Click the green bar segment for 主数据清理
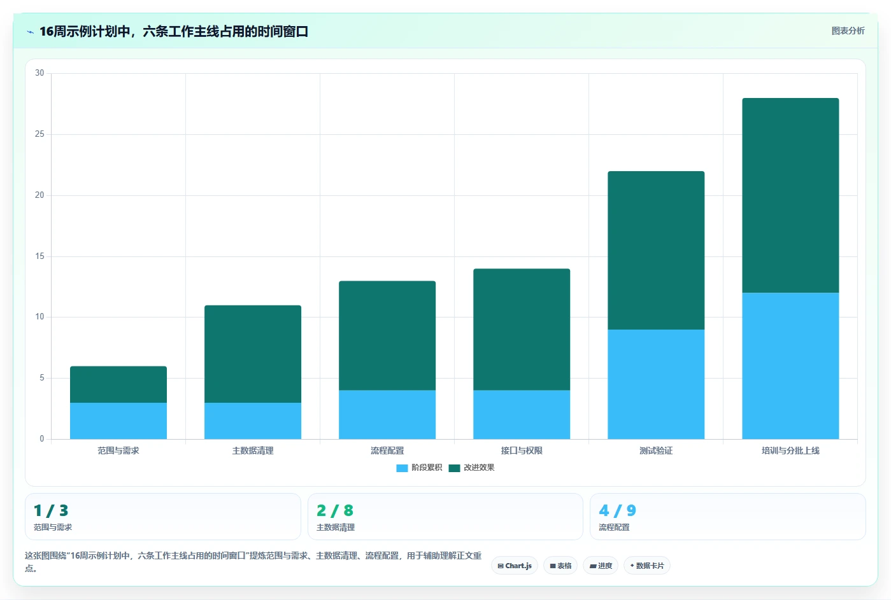 tap(253, 354)
